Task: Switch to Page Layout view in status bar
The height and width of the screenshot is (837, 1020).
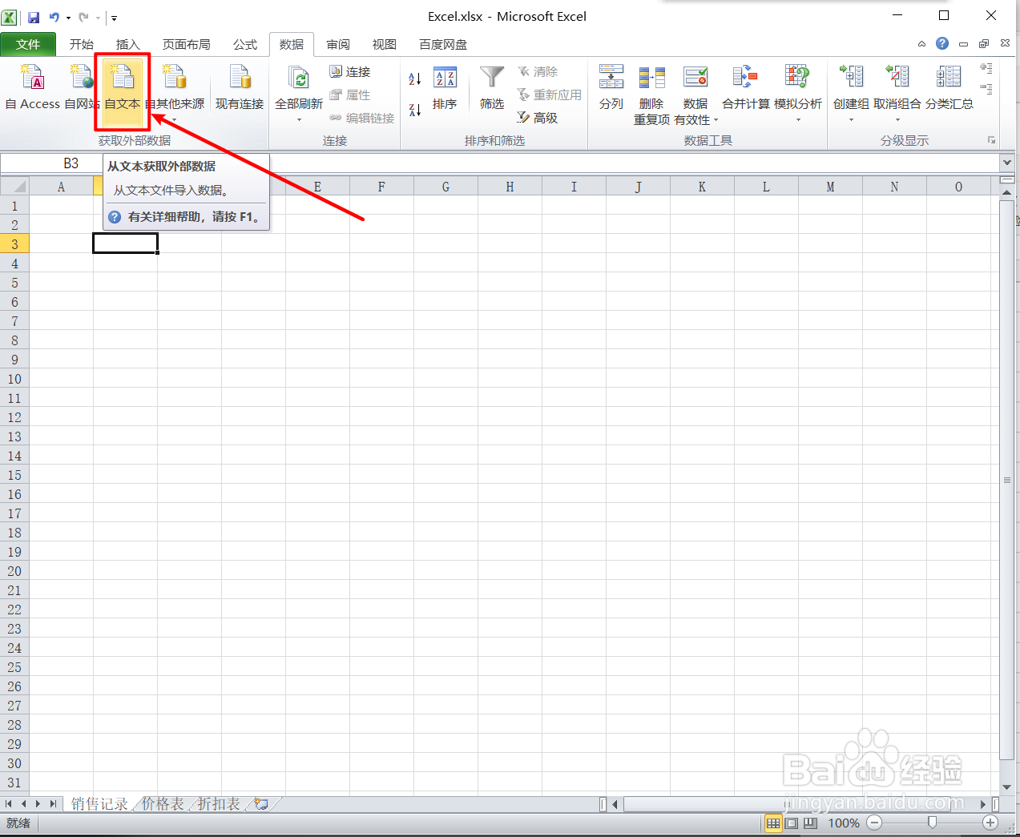Action: pos(792,823)
